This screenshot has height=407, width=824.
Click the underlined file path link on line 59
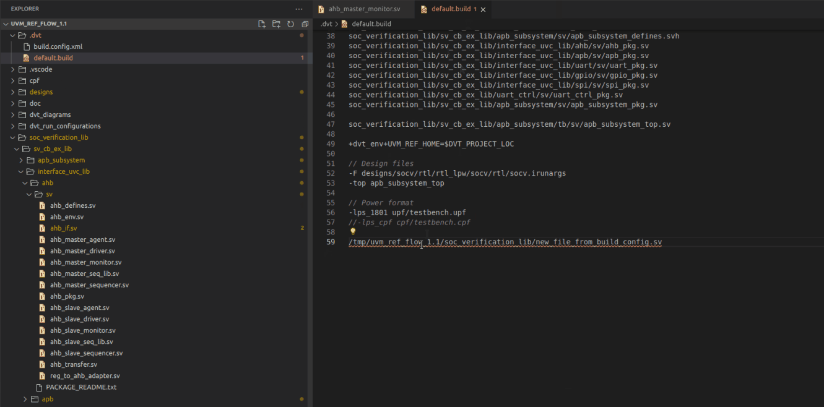(x=505, y=242)
